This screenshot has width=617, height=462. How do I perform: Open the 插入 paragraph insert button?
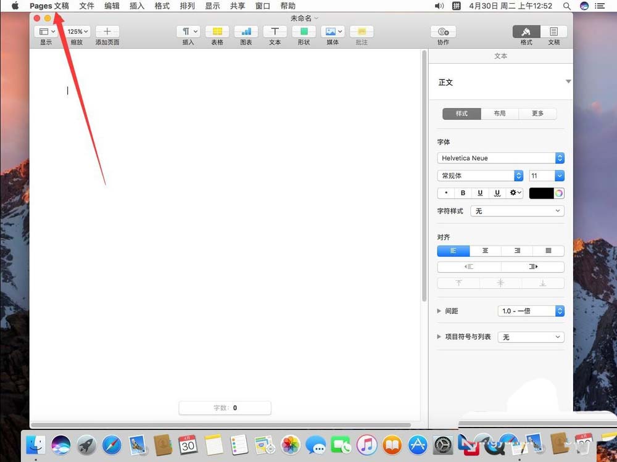click(x=188, y=31)
